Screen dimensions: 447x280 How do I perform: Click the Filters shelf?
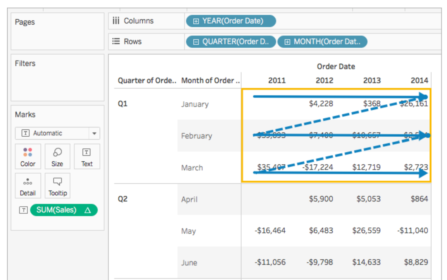58,78
